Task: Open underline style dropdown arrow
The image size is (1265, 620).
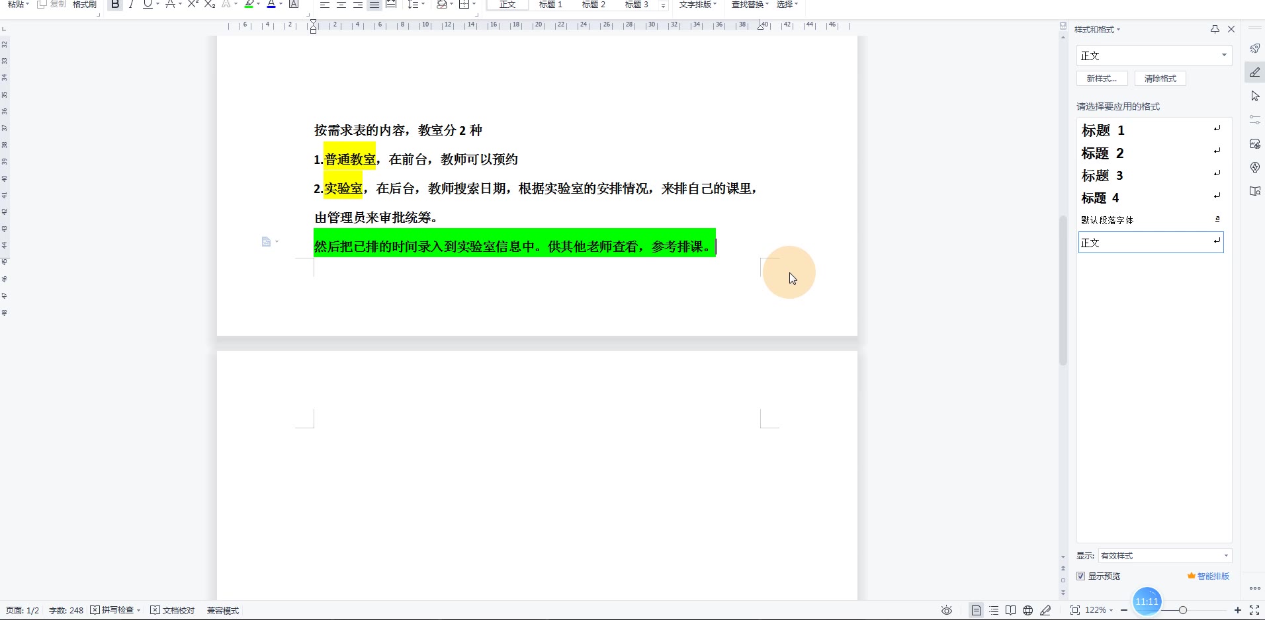Action: click(x=157, y=4)
